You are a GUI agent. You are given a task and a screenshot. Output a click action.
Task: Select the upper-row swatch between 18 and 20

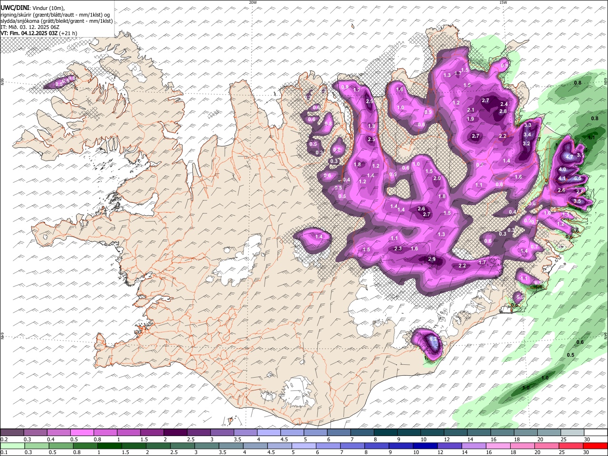click(x=525, y=432)
